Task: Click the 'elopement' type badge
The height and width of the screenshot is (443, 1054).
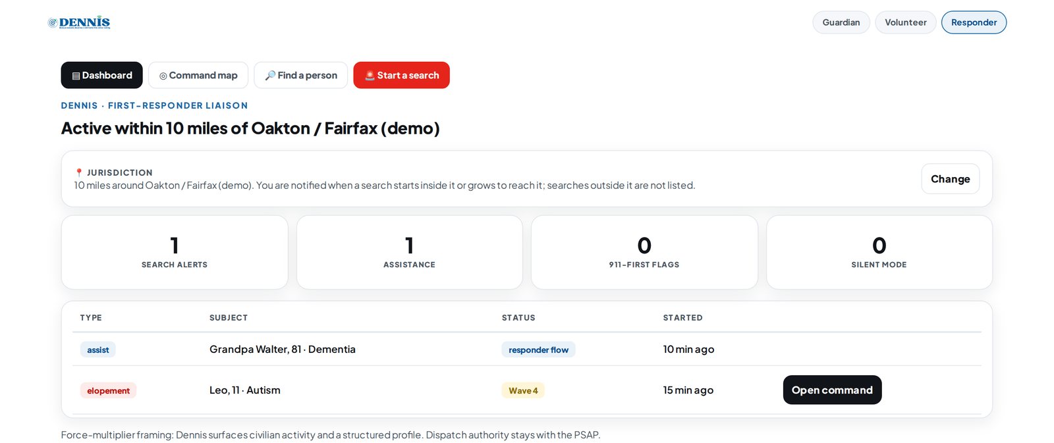Action: pos(109,390)
